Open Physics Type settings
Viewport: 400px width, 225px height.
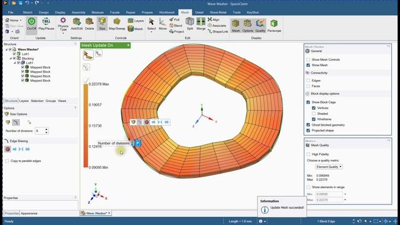pyautogui.click(x=63, y=26)
